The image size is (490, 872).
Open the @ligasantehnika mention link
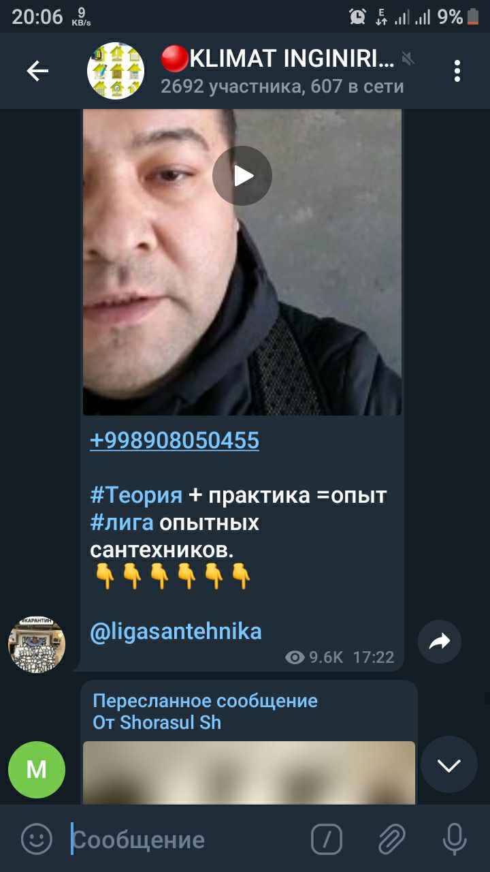click(176, 631)
